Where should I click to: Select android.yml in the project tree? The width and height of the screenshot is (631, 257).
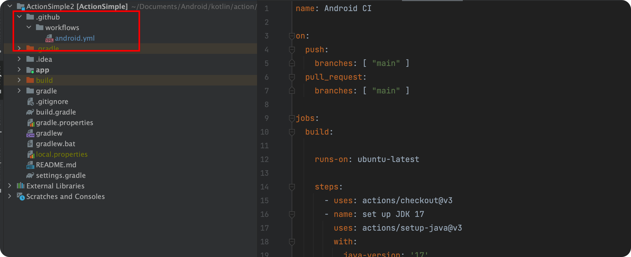coord(75,38)
